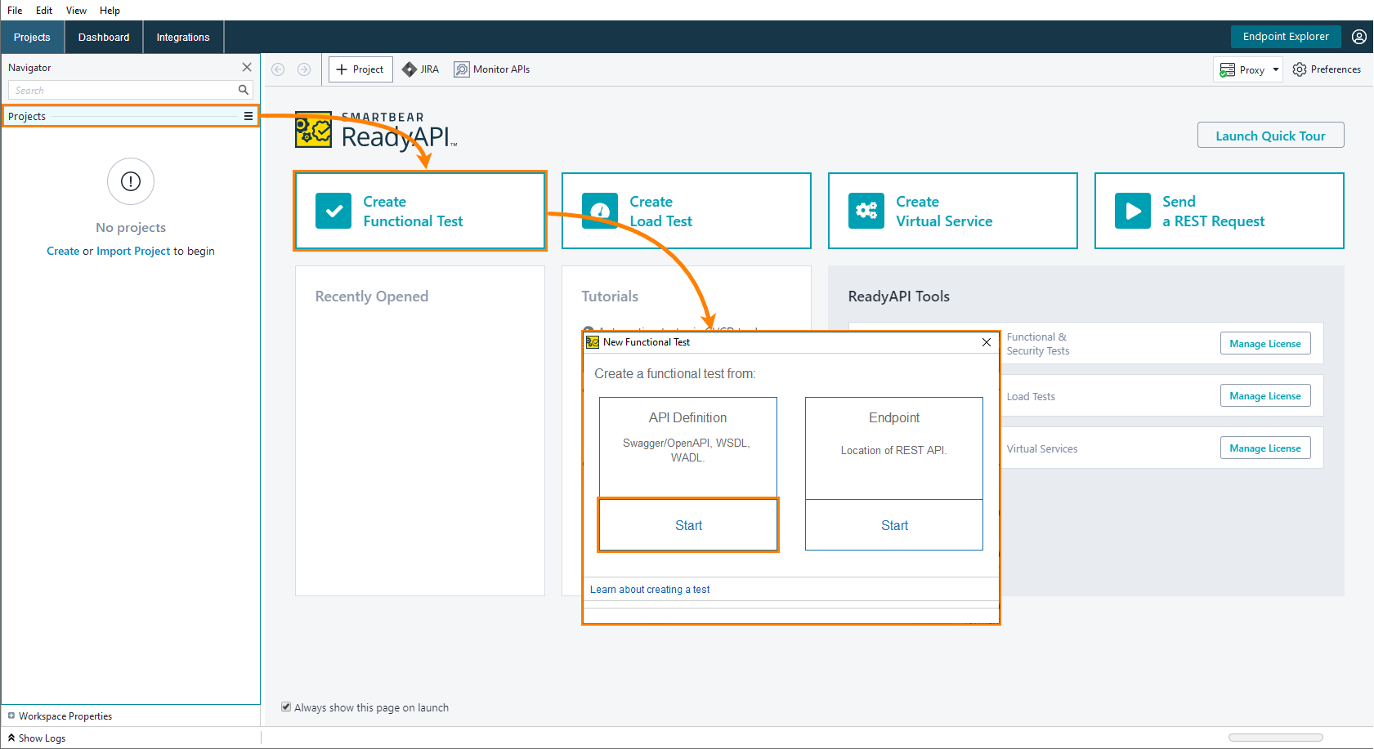Click the Create Virtual Service gears icon

coord(866,211)
